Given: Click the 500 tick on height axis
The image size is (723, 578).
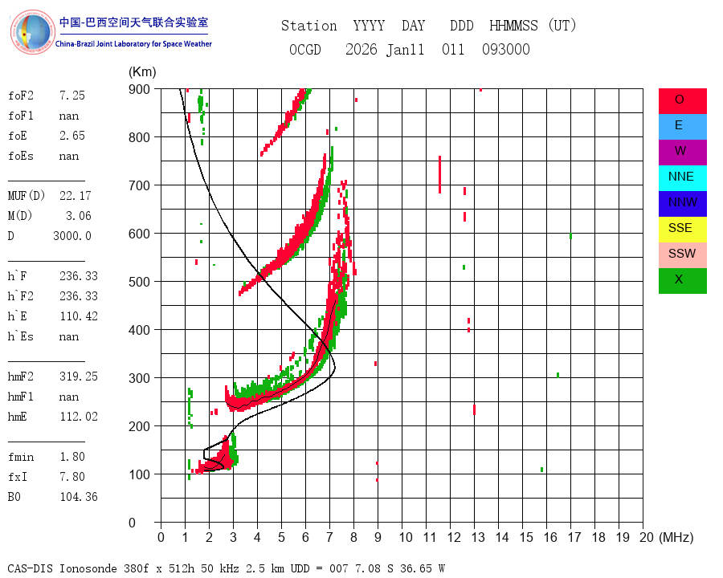Looking at the screenshot, I should pos(139,282).
